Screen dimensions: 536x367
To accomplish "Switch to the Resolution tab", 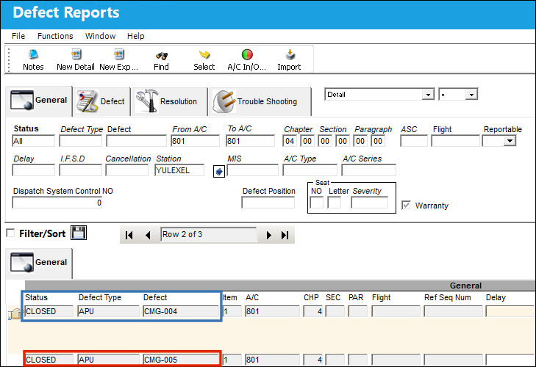I will tap(169, 102).
